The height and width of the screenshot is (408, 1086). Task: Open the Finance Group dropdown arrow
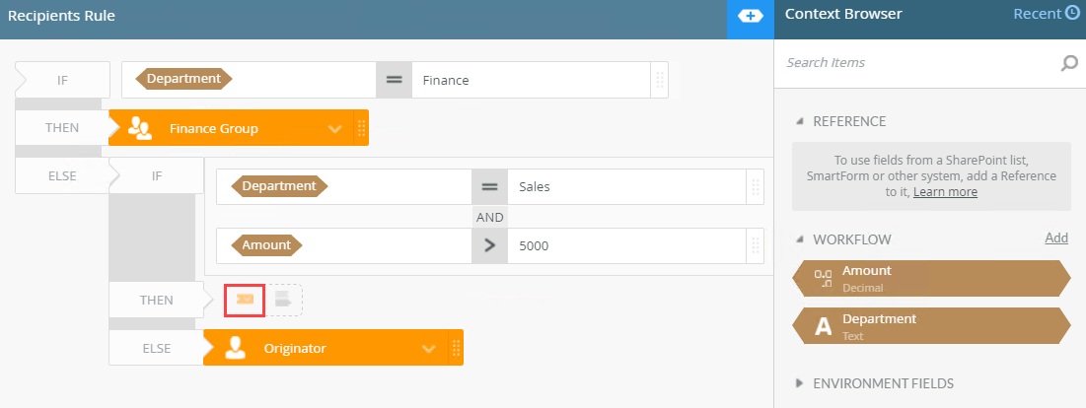[334, 128]
